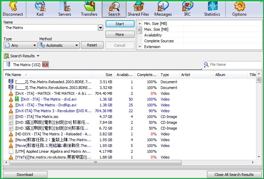The width and height of the screenshot is (264, 179).
Task: Click the blank file icon of Applied Linear Algebra
Action: point(11,151)
